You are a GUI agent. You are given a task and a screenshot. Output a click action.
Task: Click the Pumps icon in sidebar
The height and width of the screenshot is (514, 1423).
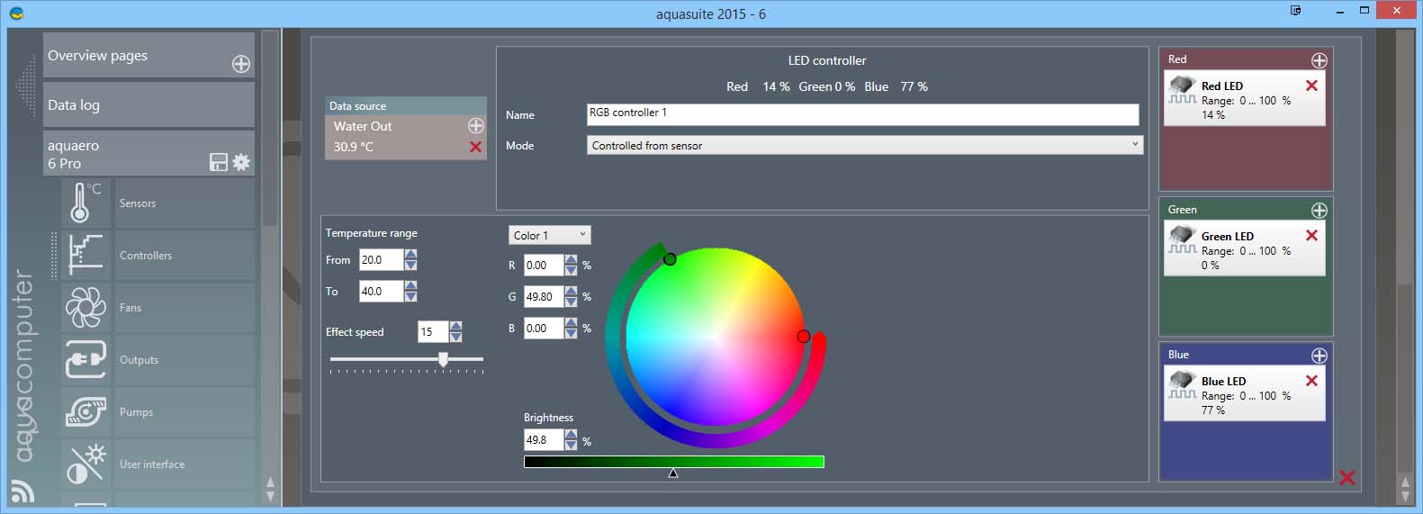pyautogui.click(x=86, y=412)
